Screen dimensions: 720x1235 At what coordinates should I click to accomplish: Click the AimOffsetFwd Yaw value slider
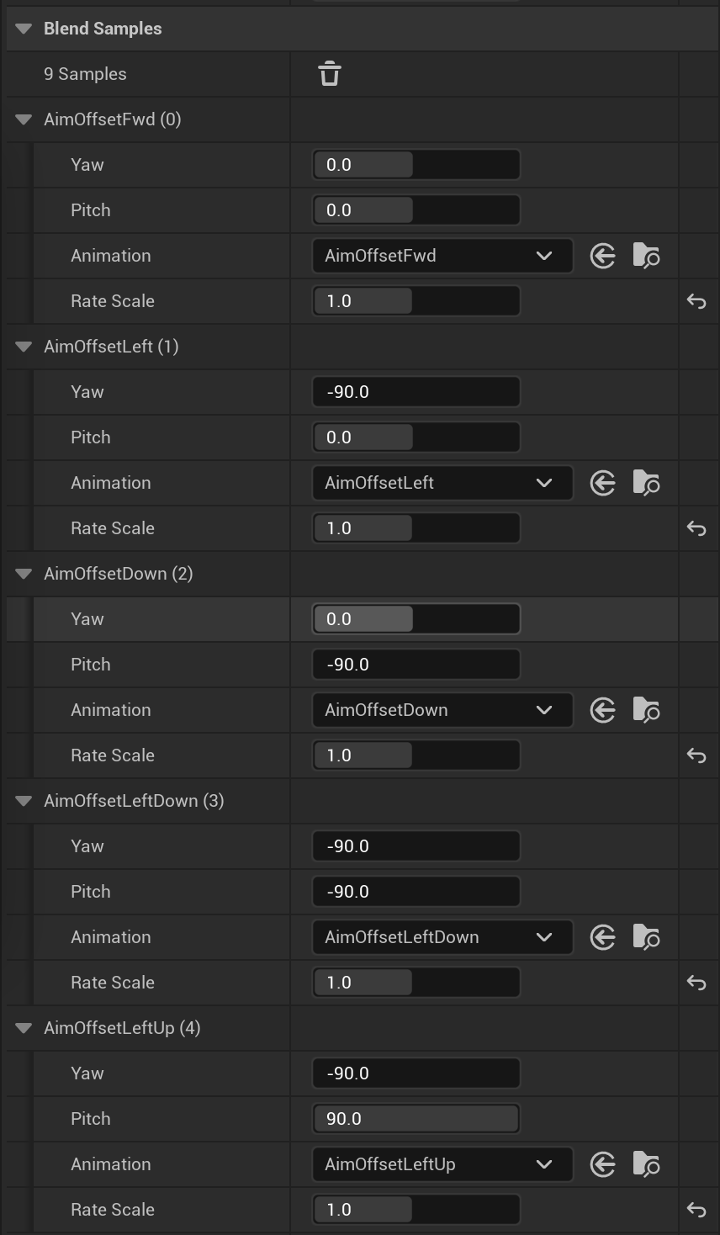(416, 165)
